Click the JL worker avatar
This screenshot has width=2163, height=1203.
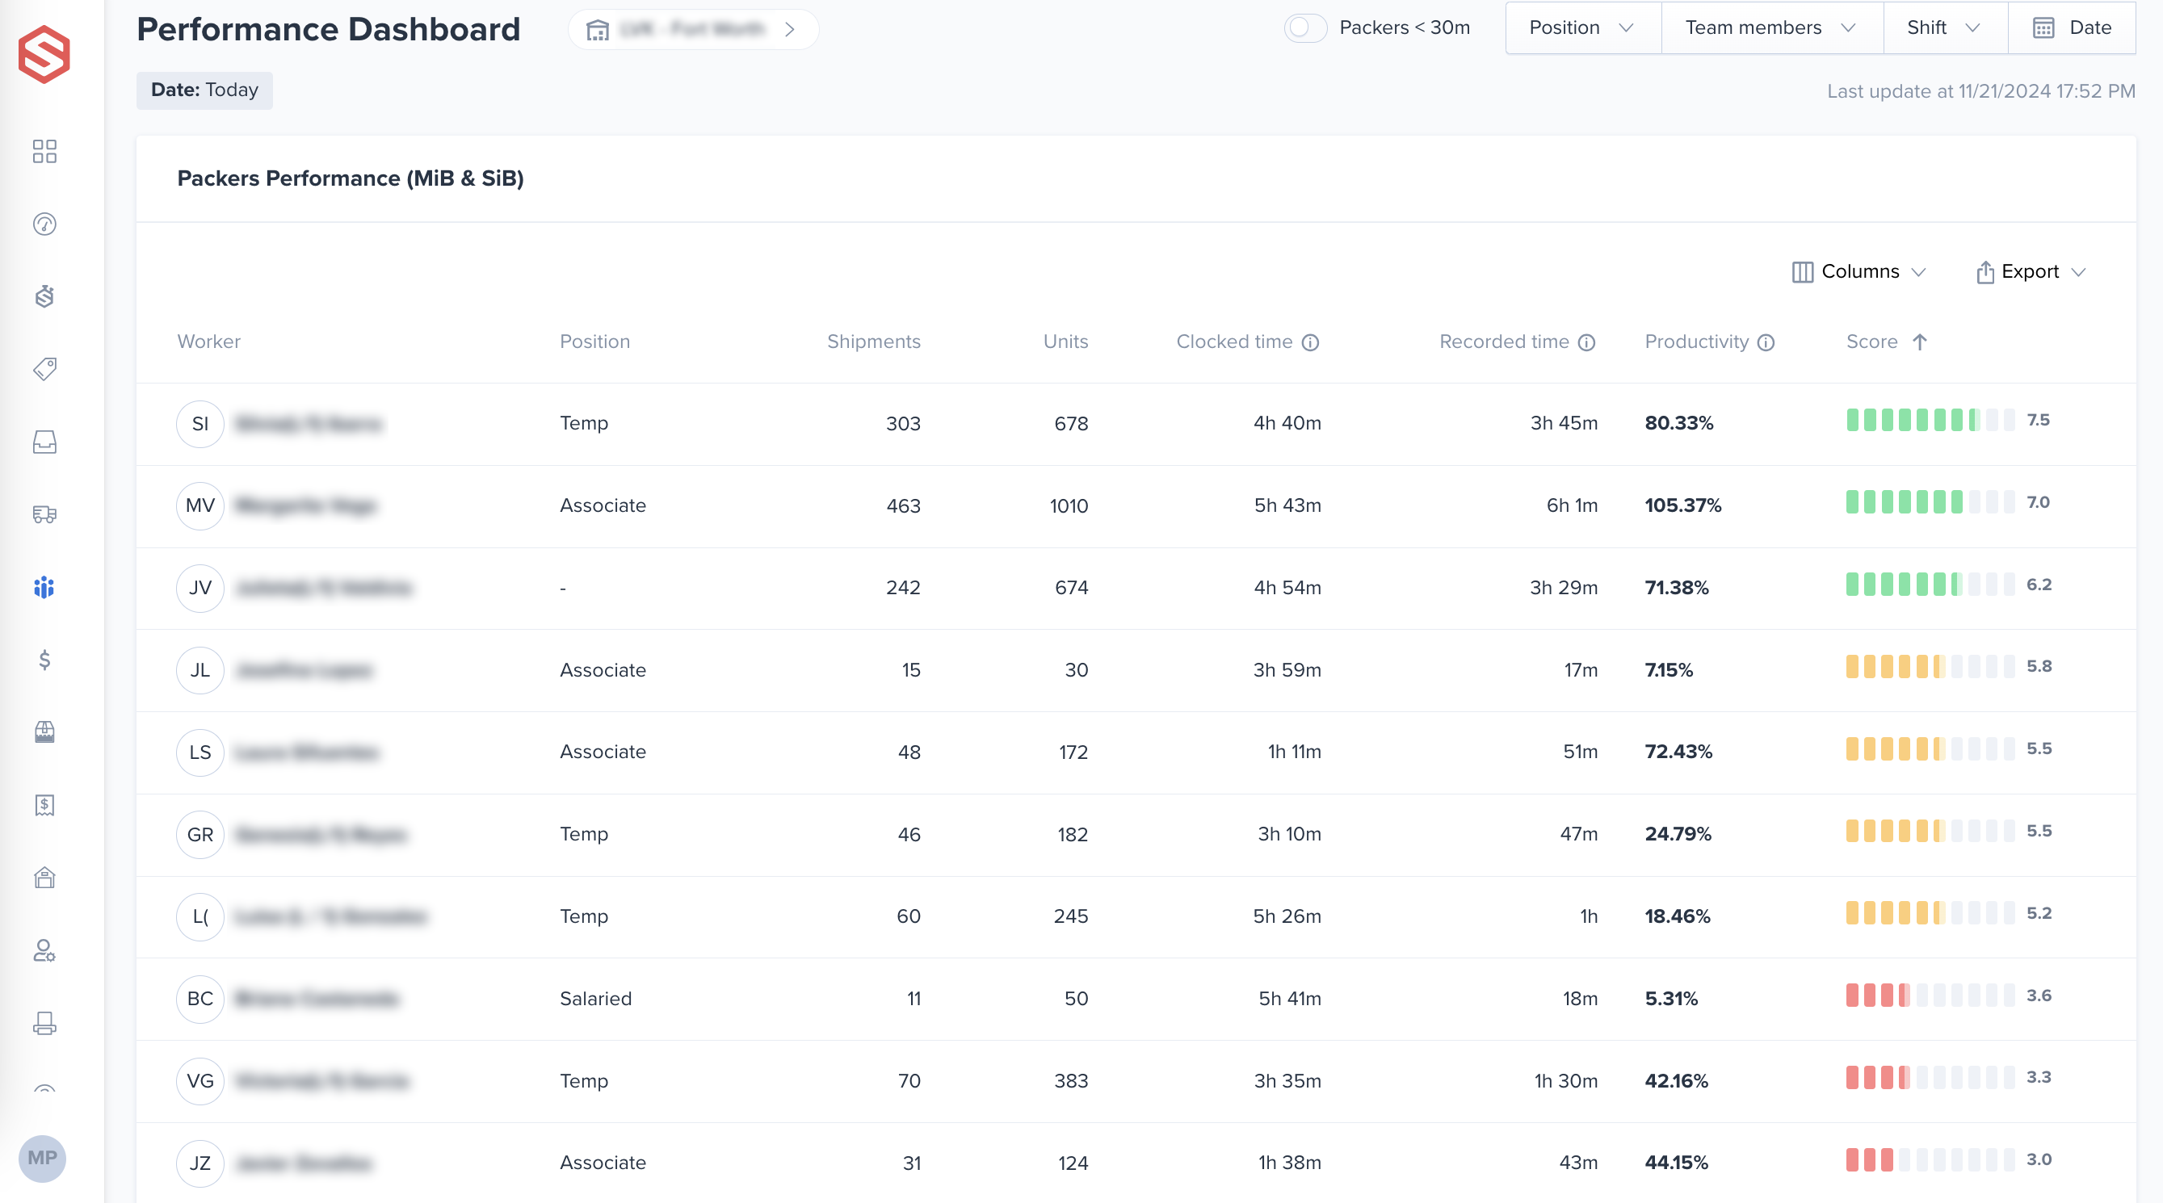[199, 670]
